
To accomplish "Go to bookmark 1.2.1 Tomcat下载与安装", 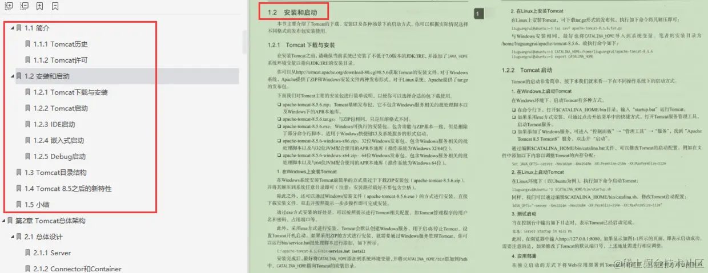I will coord(70,92).
